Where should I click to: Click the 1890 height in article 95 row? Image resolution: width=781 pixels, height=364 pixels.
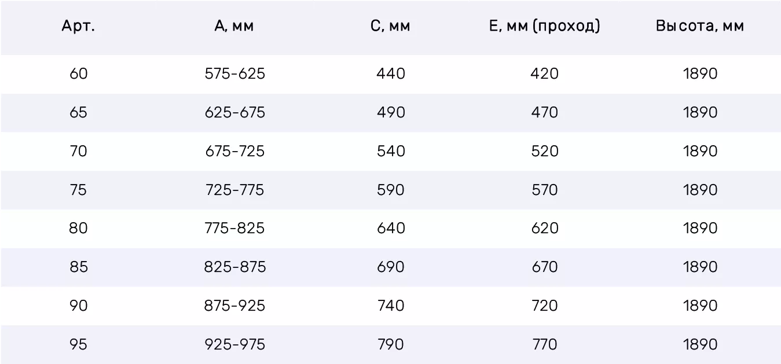tap(700, 344)
